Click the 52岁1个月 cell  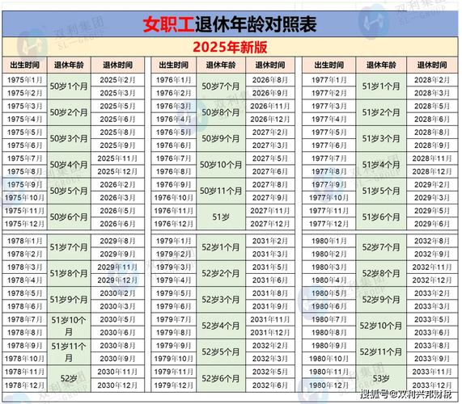pyautogui.click(x=221, y=247)
